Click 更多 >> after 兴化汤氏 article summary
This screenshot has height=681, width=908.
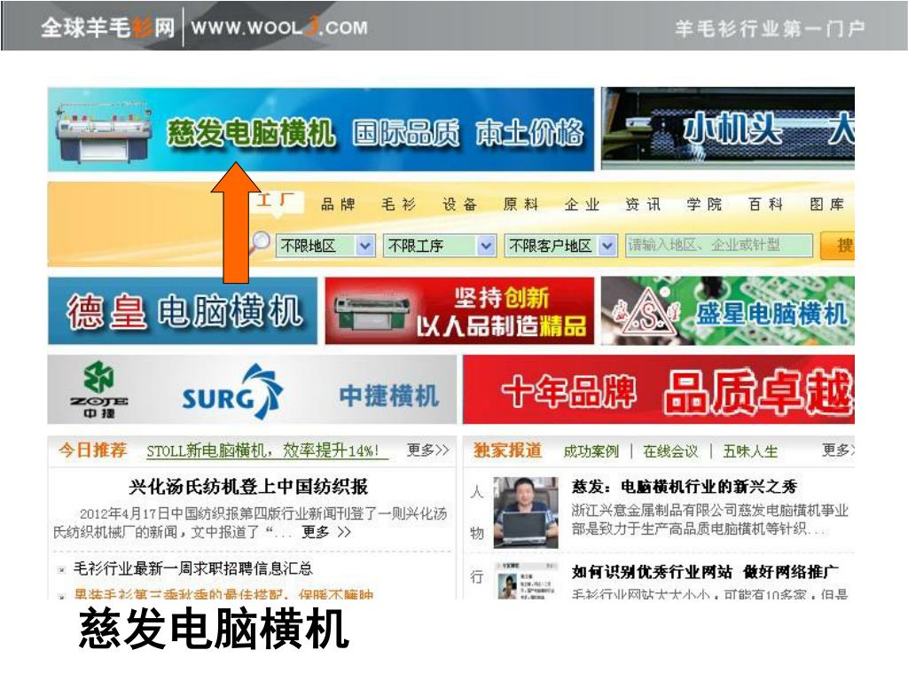(x=326, y=532)
